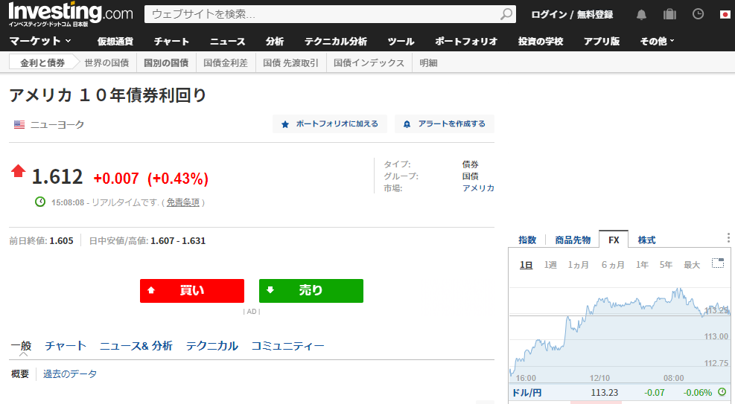Set chart range to 1日

click(526, 265)
